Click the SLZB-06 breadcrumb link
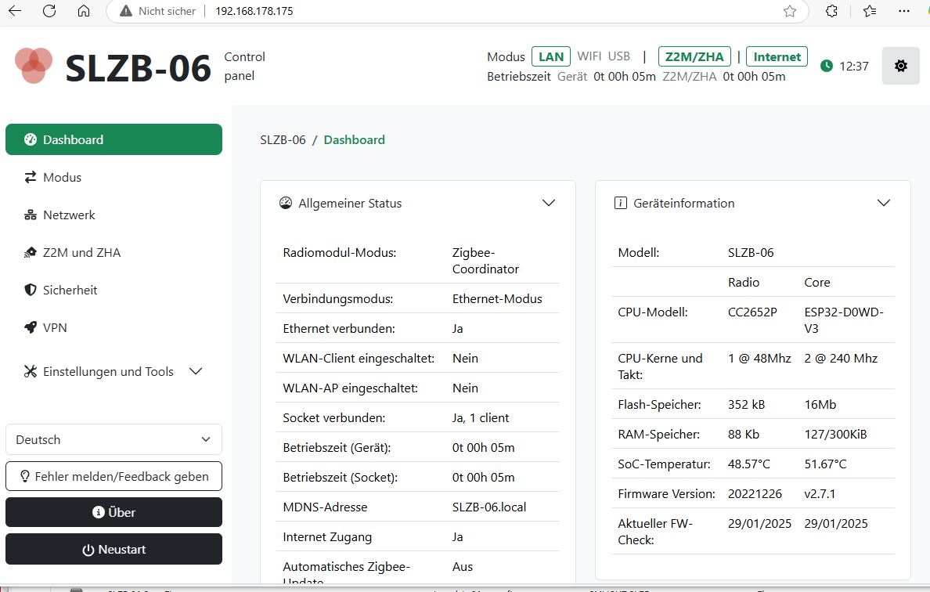The height and width of the screenshot is (592, 930). 283,140
